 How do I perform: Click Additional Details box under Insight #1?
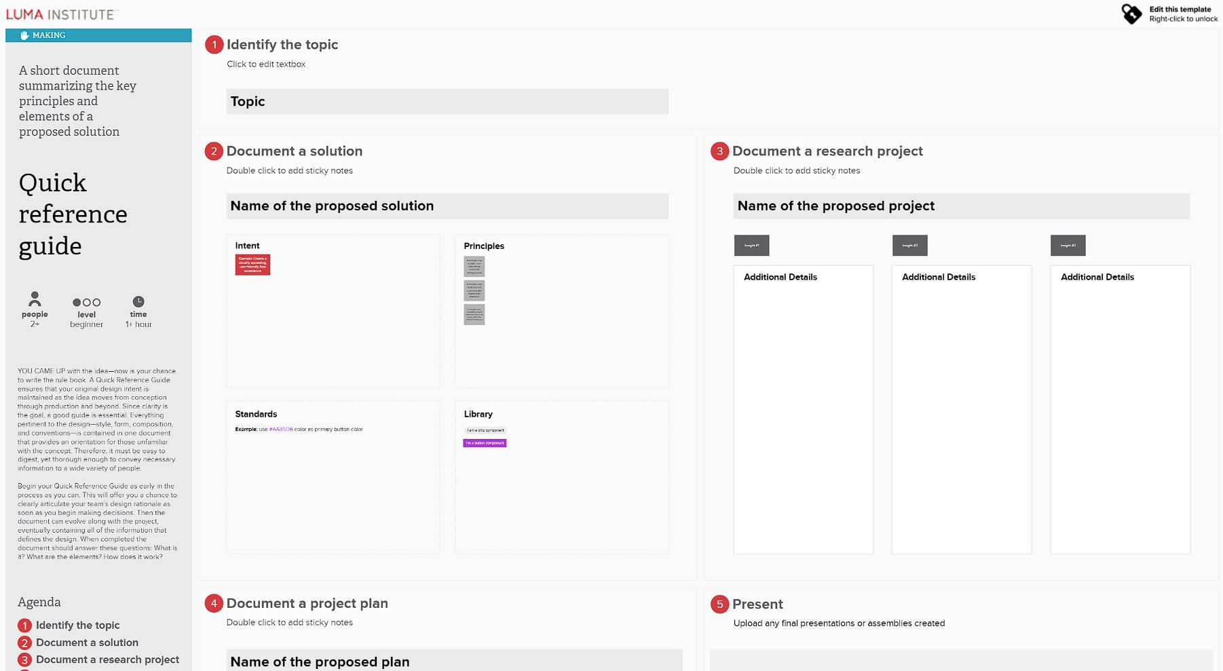804,410
